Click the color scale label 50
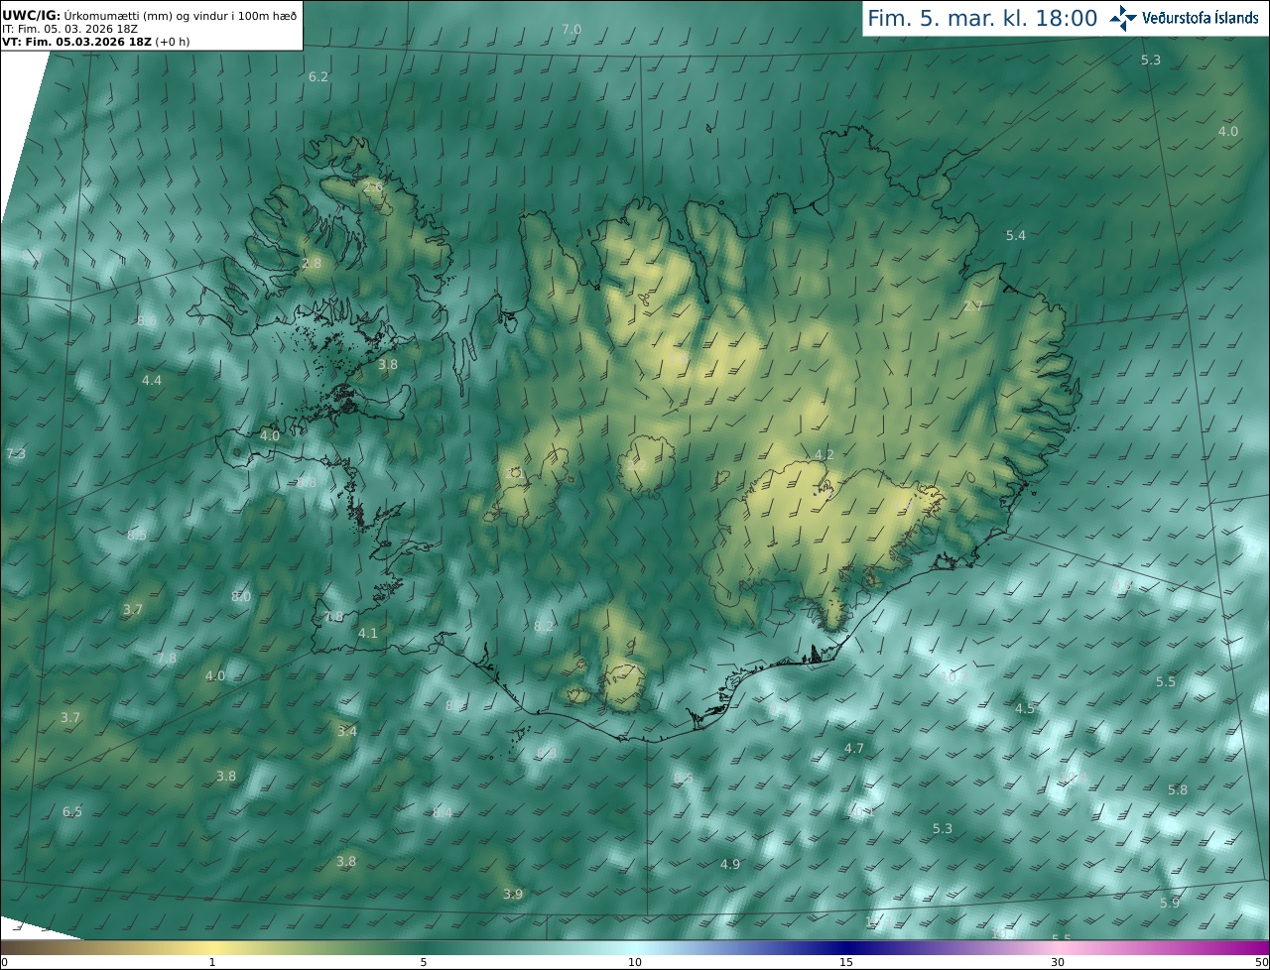This screenshot has height=970, width=1270. [x=1262, y=962]
